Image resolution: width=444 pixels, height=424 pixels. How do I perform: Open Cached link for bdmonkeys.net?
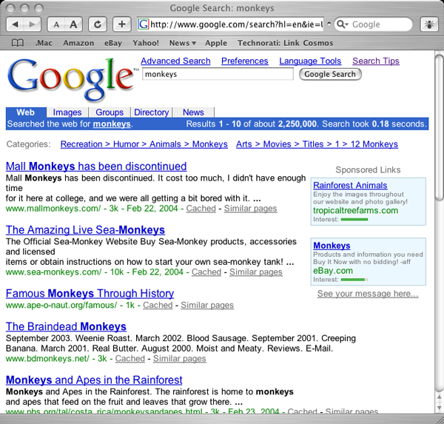(x=130, y=359)
